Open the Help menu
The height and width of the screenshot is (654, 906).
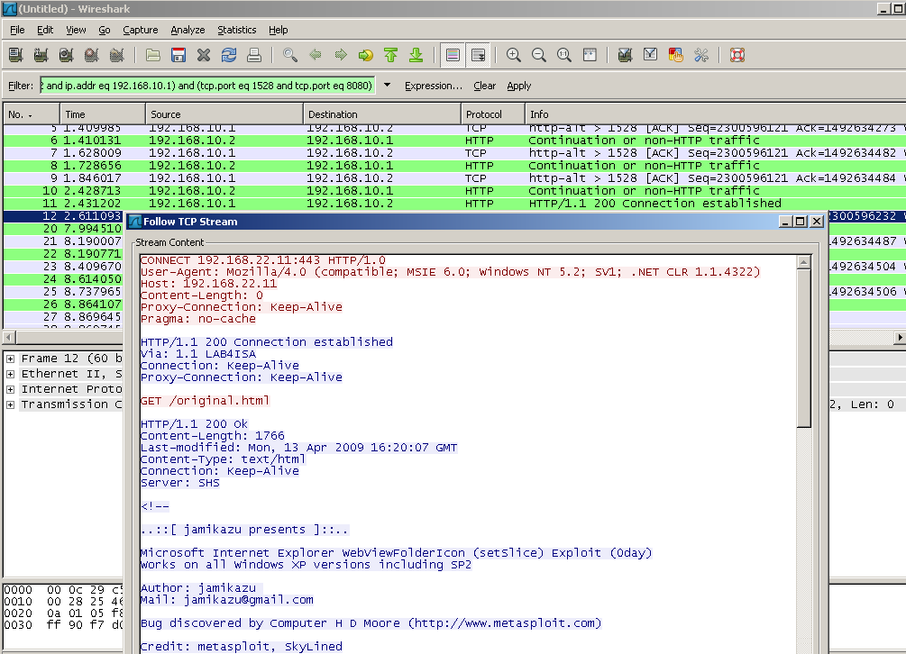(278, 30)
